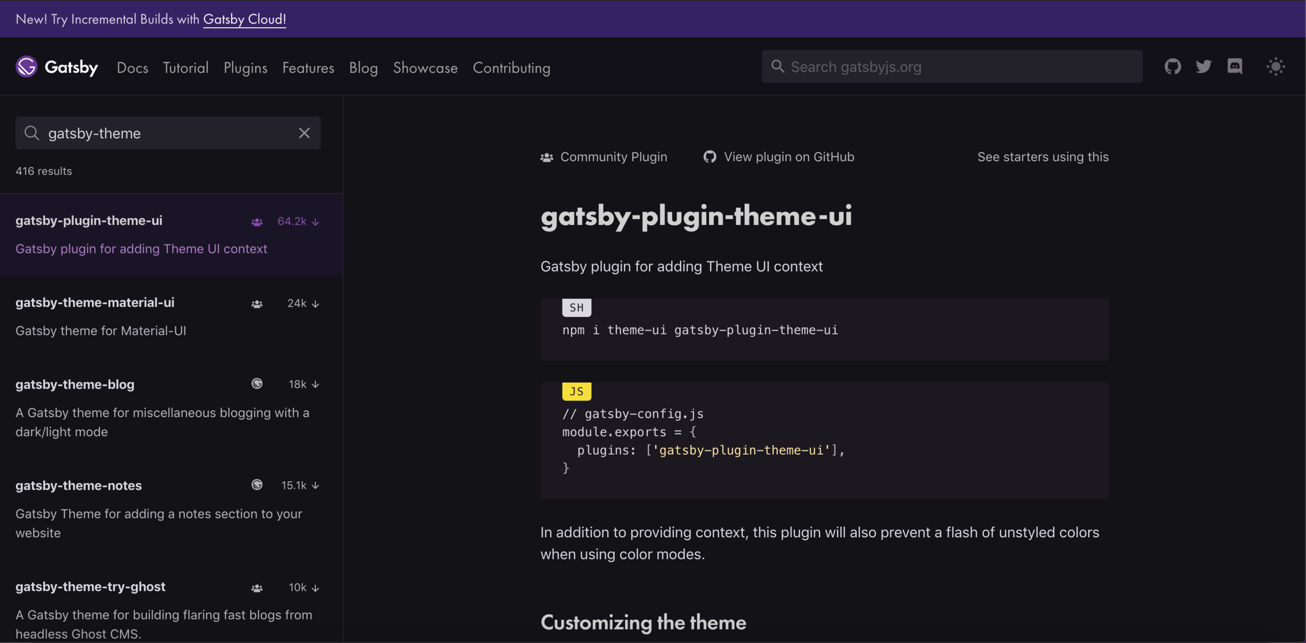Open View plugin on GitHub link

[788, 157]
